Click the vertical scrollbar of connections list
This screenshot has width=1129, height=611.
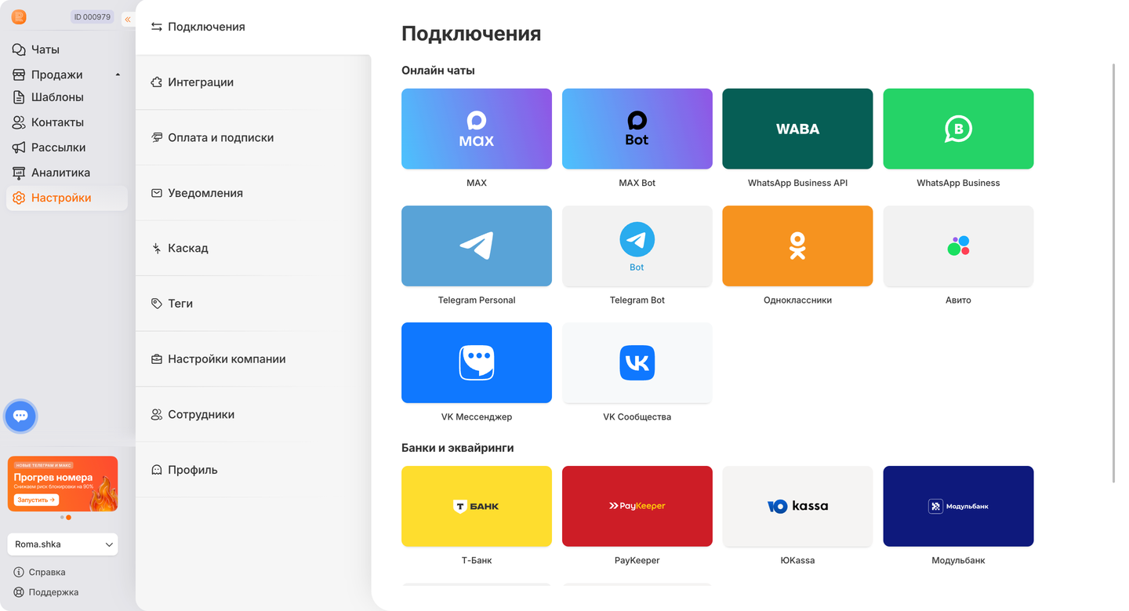tap(1114, 273)
